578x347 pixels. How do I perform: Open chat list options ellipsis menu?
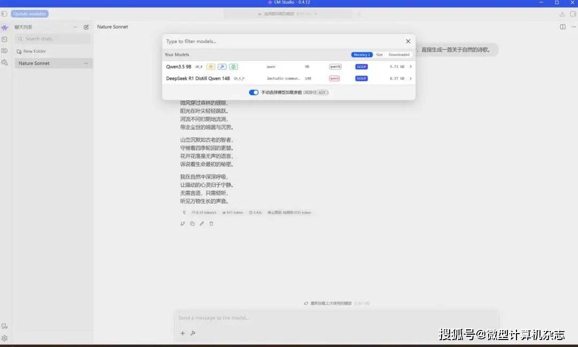(x=75, y=27)
